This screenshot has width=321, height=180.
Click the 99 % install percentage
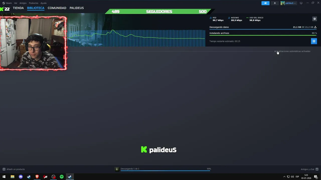point(314,33)
